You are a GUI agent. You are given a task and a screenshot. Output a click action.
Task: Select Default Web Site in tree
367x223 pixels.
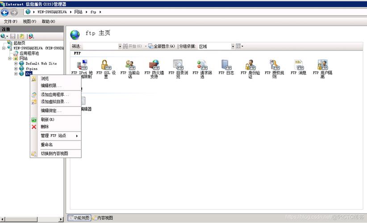pos(41,64)
